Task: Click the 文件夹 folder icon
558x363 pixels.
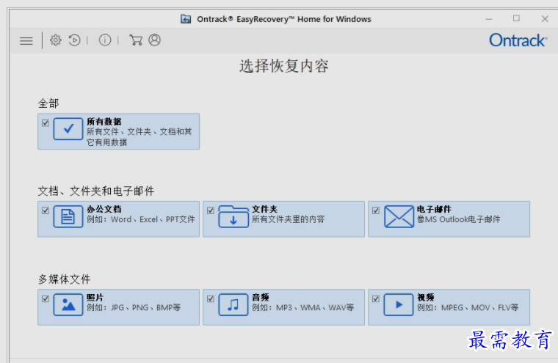Action: pos(233,216)
